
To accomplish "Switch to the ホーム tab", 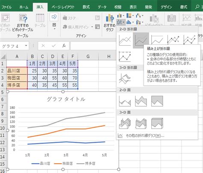I will click(24, 7).
